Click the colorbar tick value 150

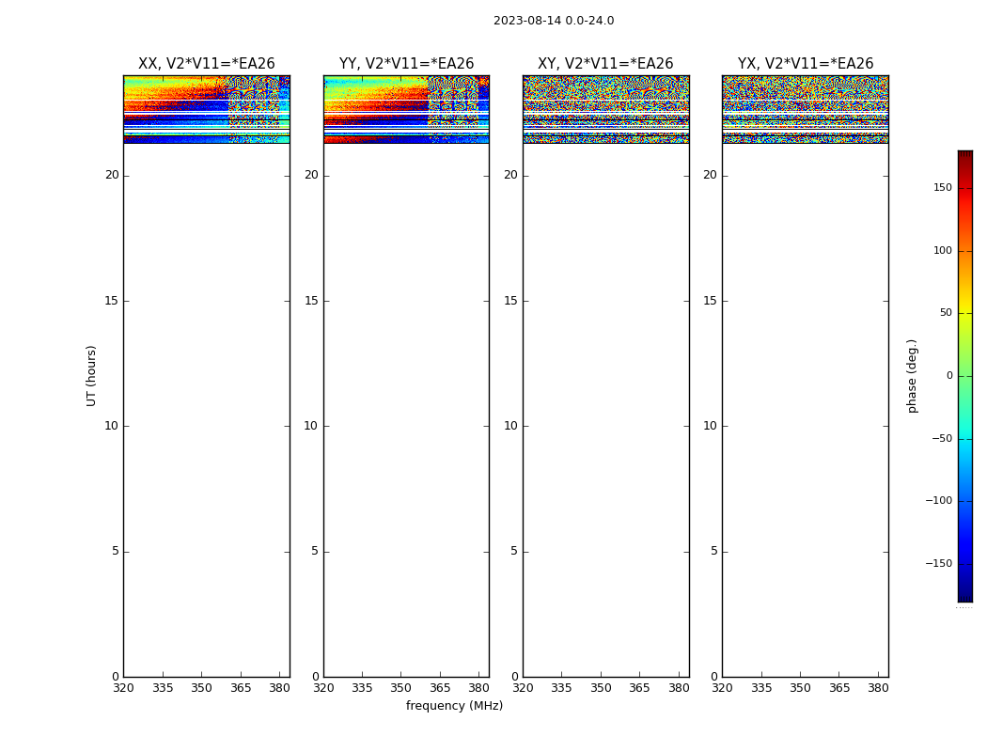point(943,187)
